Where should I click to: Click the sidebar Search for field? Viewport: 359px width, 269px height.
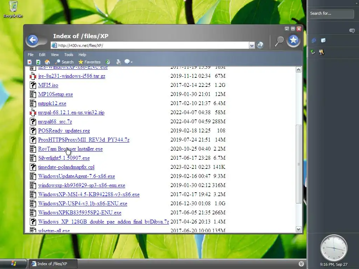(x=331, y=14)
